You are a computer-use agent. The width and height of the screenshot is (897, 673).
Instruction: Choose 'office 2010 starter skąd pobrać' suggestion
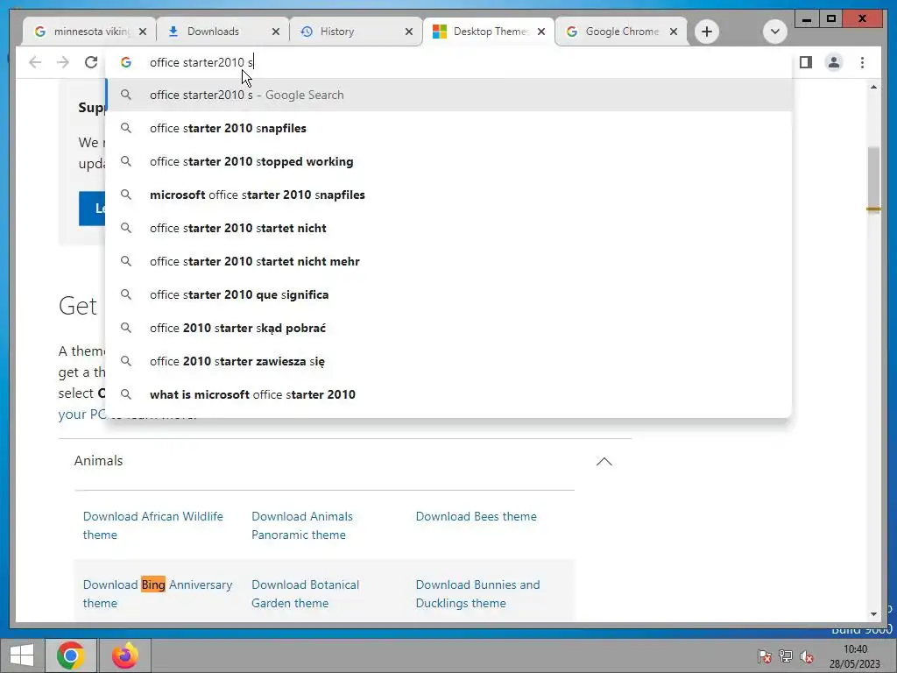(449, 328)
